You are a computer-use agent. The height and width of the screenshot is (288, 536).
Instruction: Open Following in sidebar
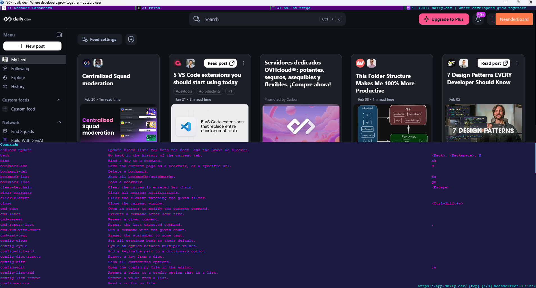tap(33, 68)
